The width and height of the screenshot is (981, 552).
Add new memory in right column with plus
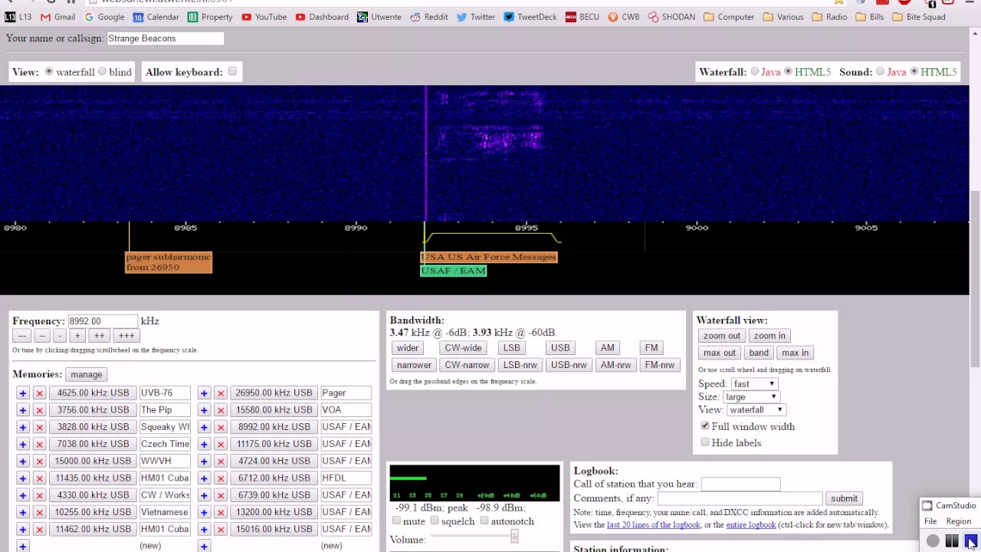[204, 546]
